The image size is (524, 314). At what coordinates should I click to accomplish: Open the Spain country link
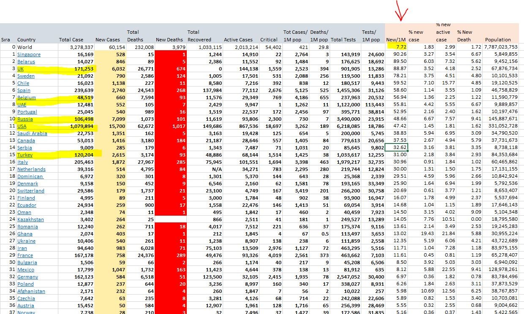coord(24,90)
